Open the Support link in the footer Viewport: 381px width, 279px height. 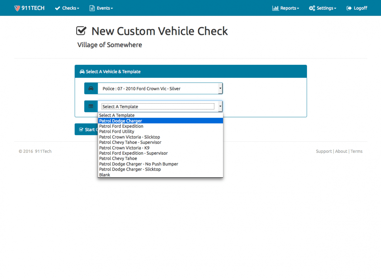click(324, 151)
